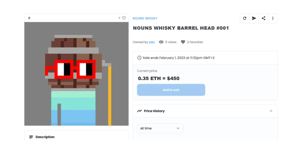Screen dimensions: 301x148
Task: Click the Description list icon
Action: pos(31,137)
